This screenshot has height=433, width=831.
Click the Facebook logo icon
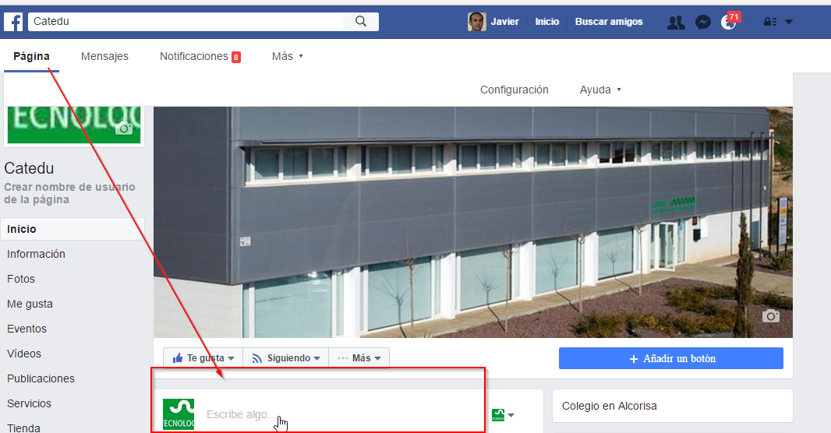13,22
